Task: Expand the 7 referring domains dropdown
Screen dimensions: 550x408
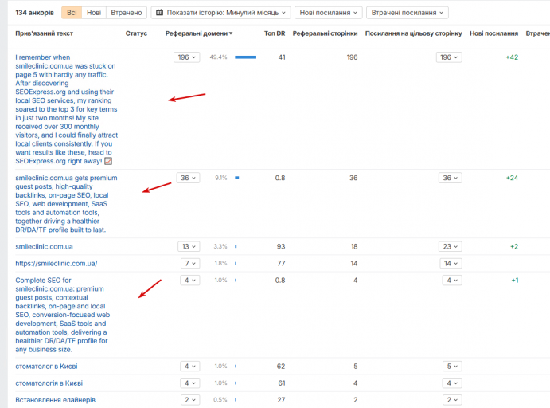Action: [x=190, y=263]
